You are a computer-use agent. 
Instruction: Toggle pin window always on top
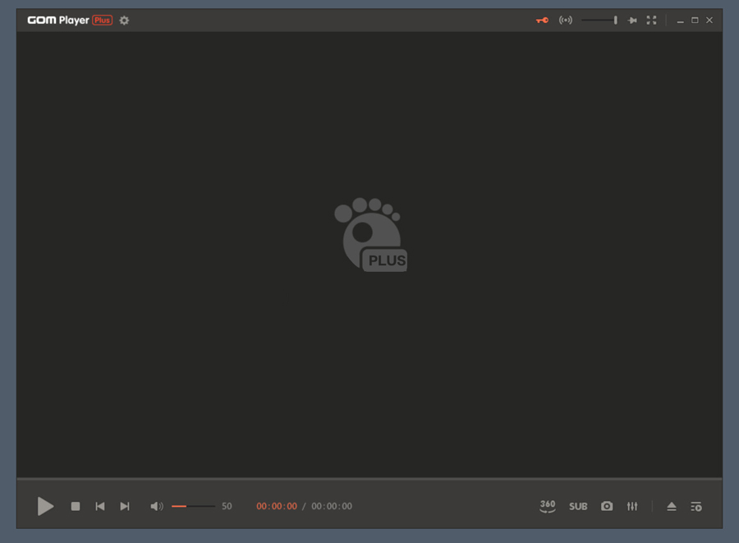point(632,21)
